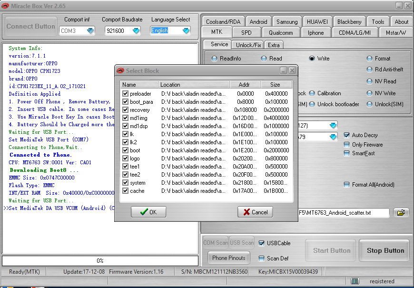Screen dimensions: 414x288
Task: Select the Format radio option
Action: 369,59
